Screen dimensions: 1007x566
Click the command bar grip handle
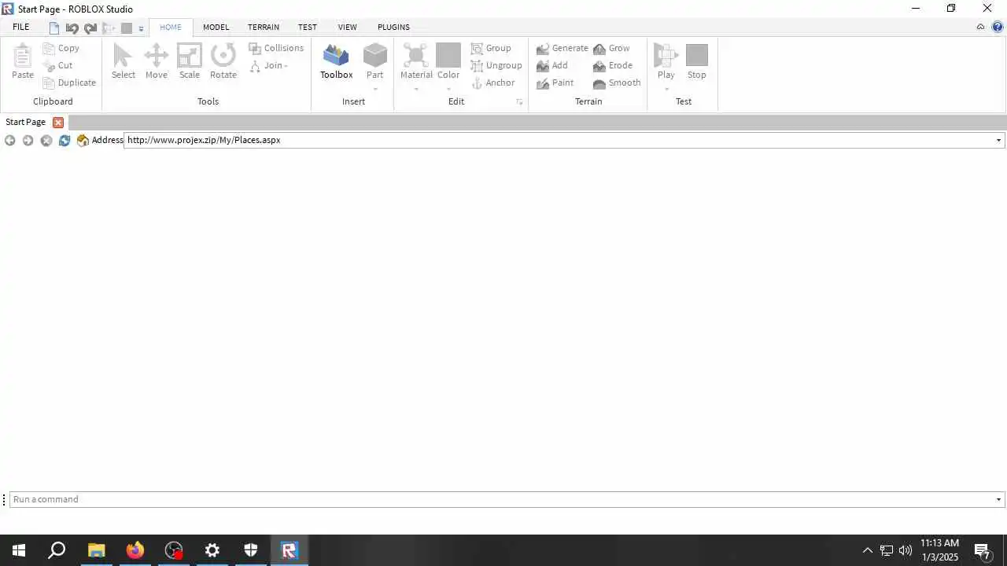(x=4, y=500)
